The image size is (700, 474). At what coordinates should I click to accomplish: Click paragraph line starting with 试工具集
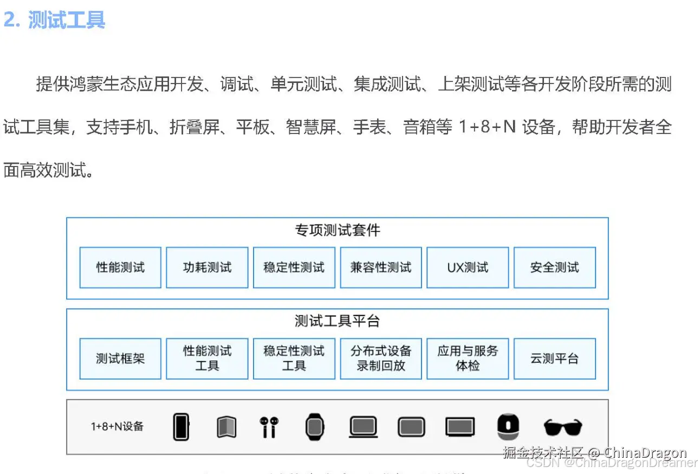pos(338,127)
